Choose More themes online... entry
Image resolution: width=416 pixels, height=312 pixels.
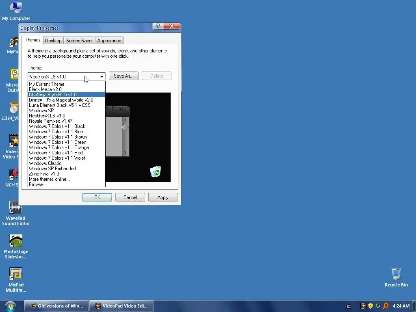[67, 179]
